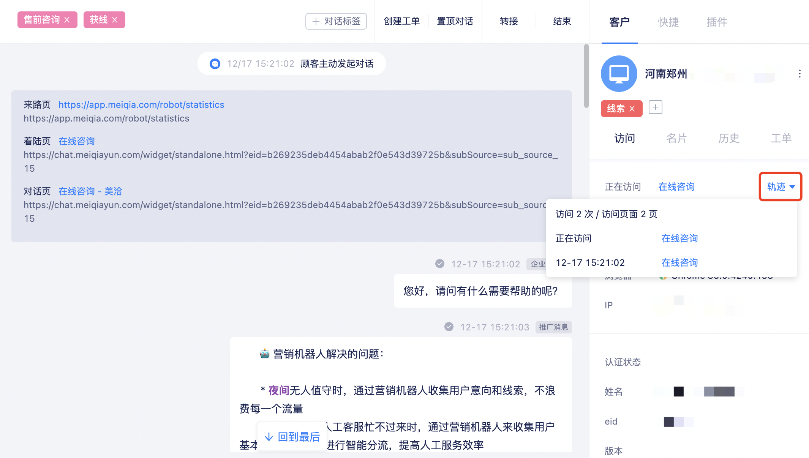Click the chat panel vertical scrollbar
This screenshot has width=809, height=458.
tap(586, 76)
